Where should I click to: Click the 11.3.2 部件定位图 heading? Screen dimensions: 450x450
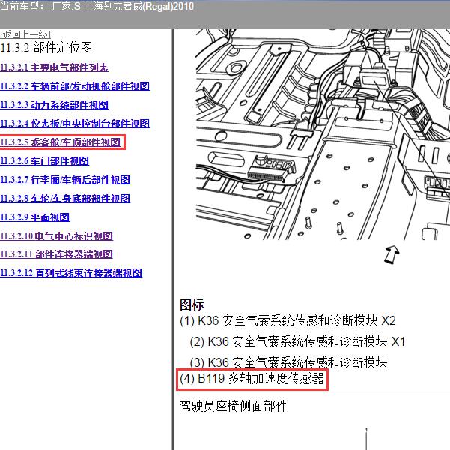pos(46,48)
